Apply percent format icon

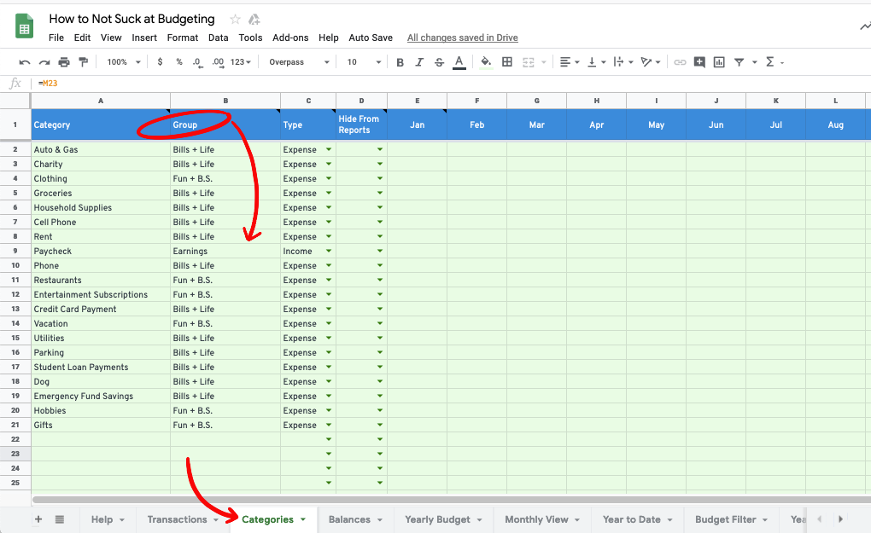pyautogui.click(x=178, y=62)
